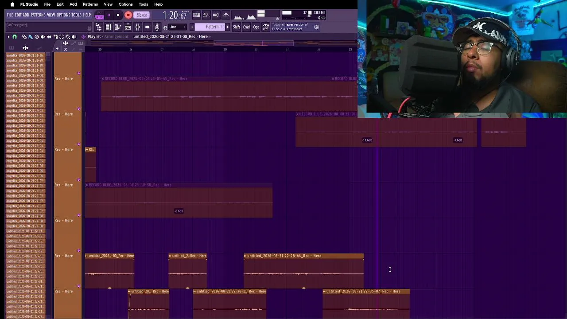Click the headphones icon beside Line
The image size is (567, 319).
click(x=165, y=27)
